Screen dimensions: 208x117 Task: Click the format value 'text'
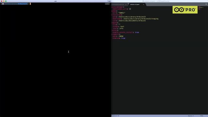point(122,27)
